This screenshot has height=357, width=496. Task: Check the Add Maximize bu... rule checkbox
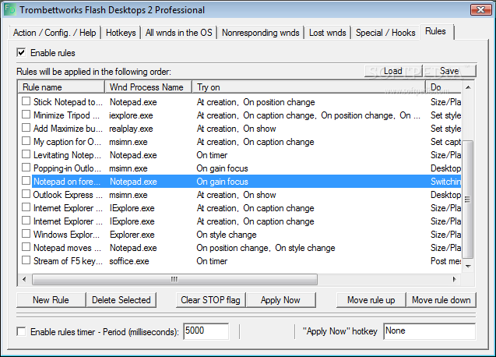tap(26, 128)
